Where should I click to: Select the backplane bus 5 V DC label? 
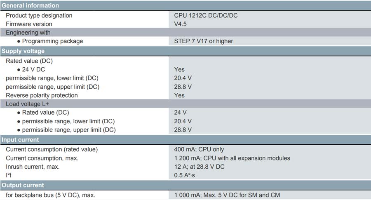50,195
